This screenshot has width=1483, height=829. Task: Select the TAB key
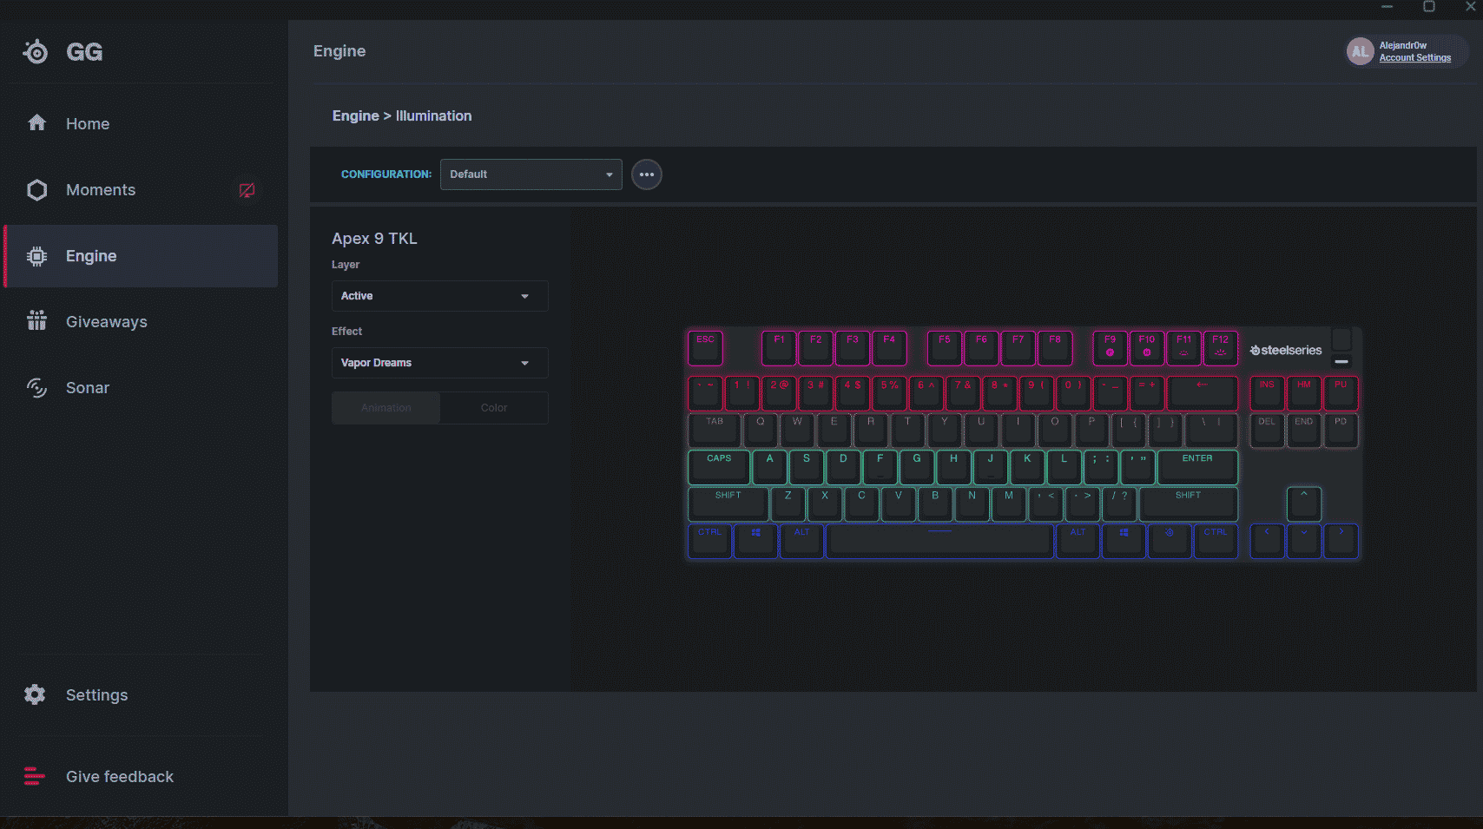click(715, 431)
